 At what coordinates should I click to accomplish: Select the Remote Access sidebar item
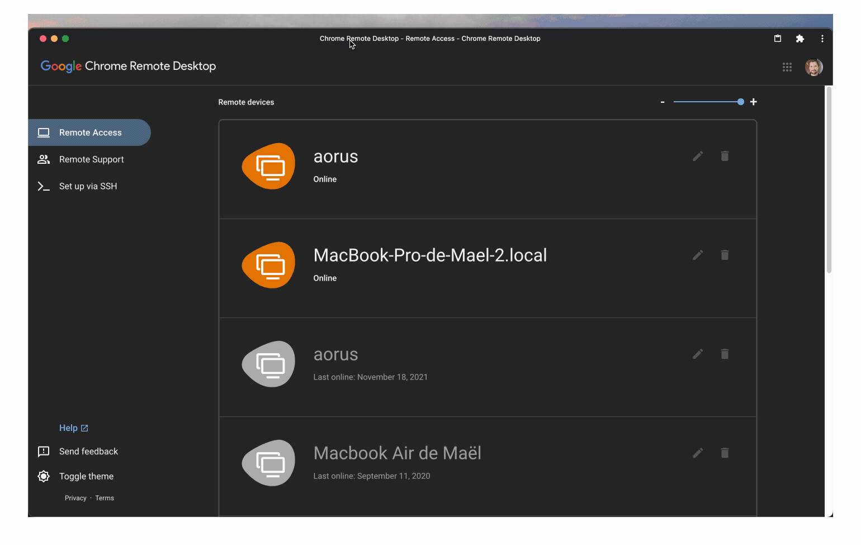(90, 132)
